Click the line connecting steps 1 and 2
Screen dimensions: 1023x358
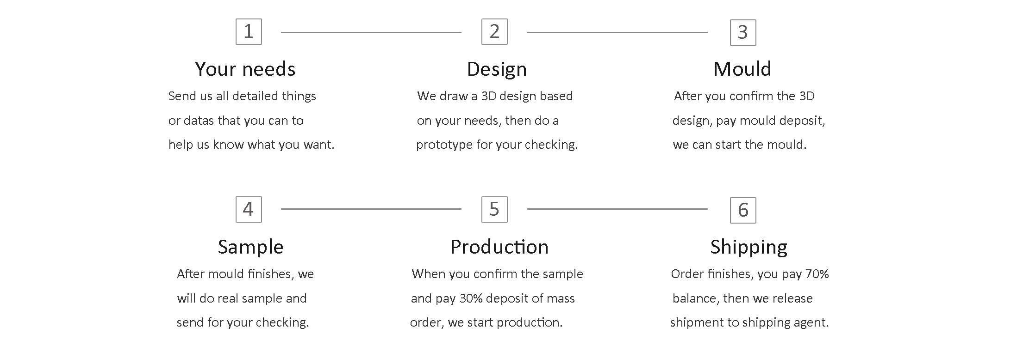tap(371, 33)
